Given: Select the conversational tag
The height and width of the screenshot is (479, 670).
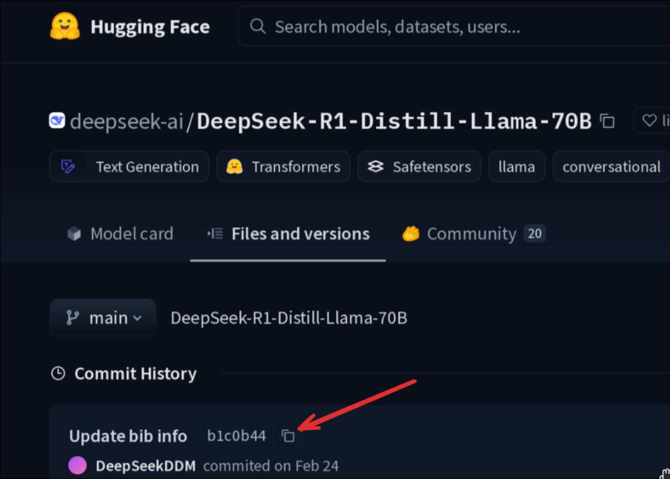Looking at the screenshot, I should tap(611, 167).
